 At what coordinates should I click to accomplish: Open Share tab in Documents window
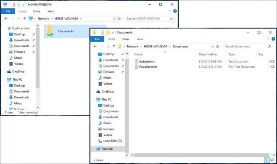click(126, 39)
